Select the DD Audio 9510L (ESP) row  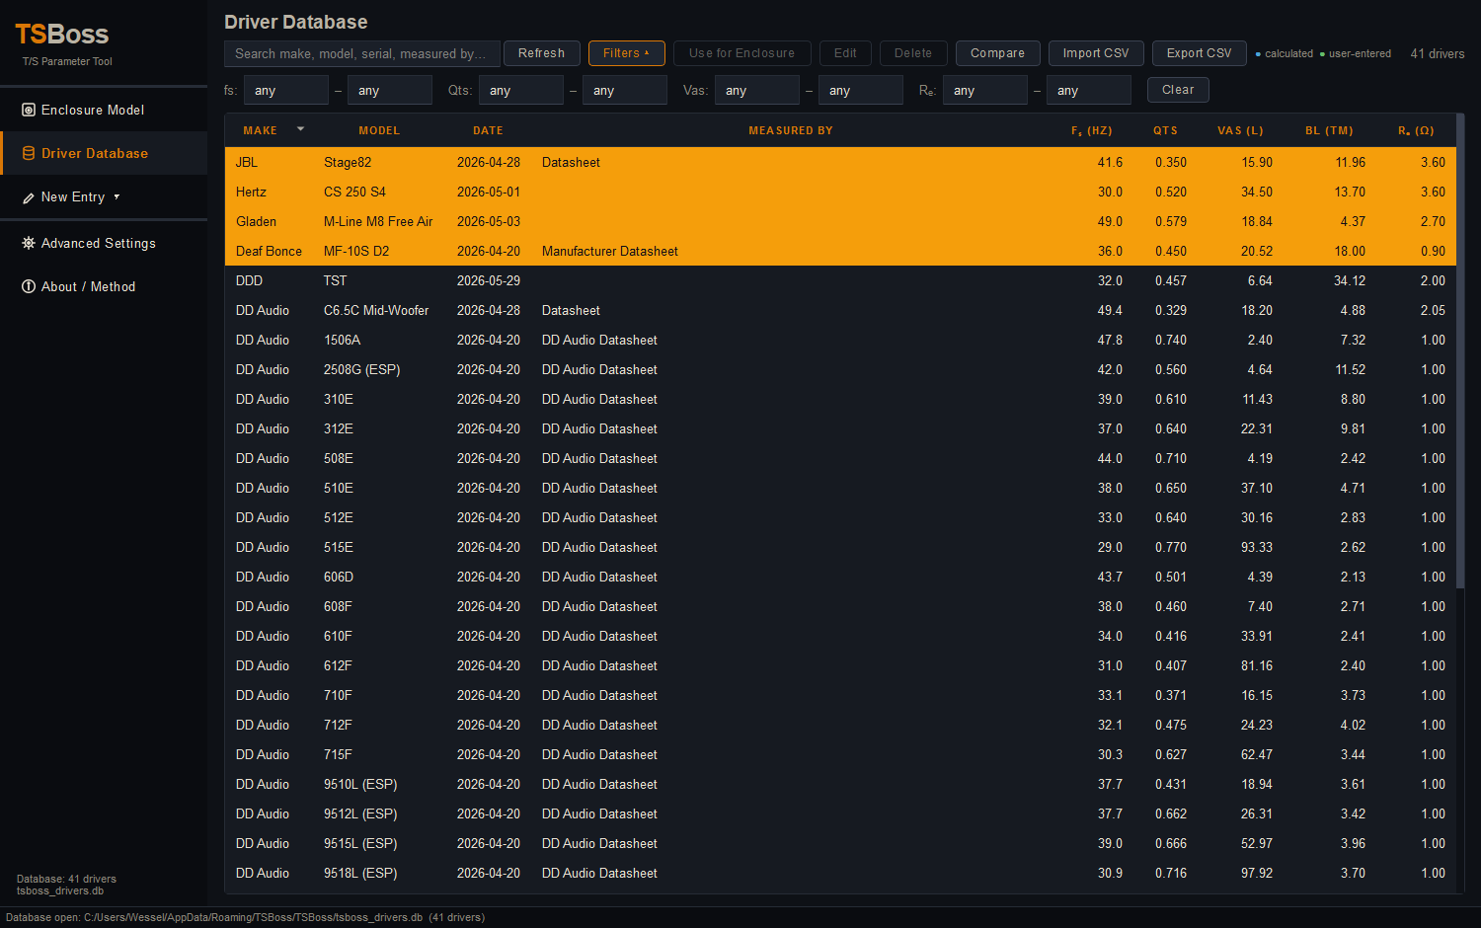(x=840, y=784)
